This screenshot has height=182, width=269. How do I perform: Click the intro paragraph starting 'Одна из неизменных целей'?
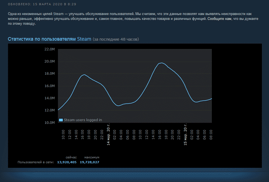(x=133, y=19)
